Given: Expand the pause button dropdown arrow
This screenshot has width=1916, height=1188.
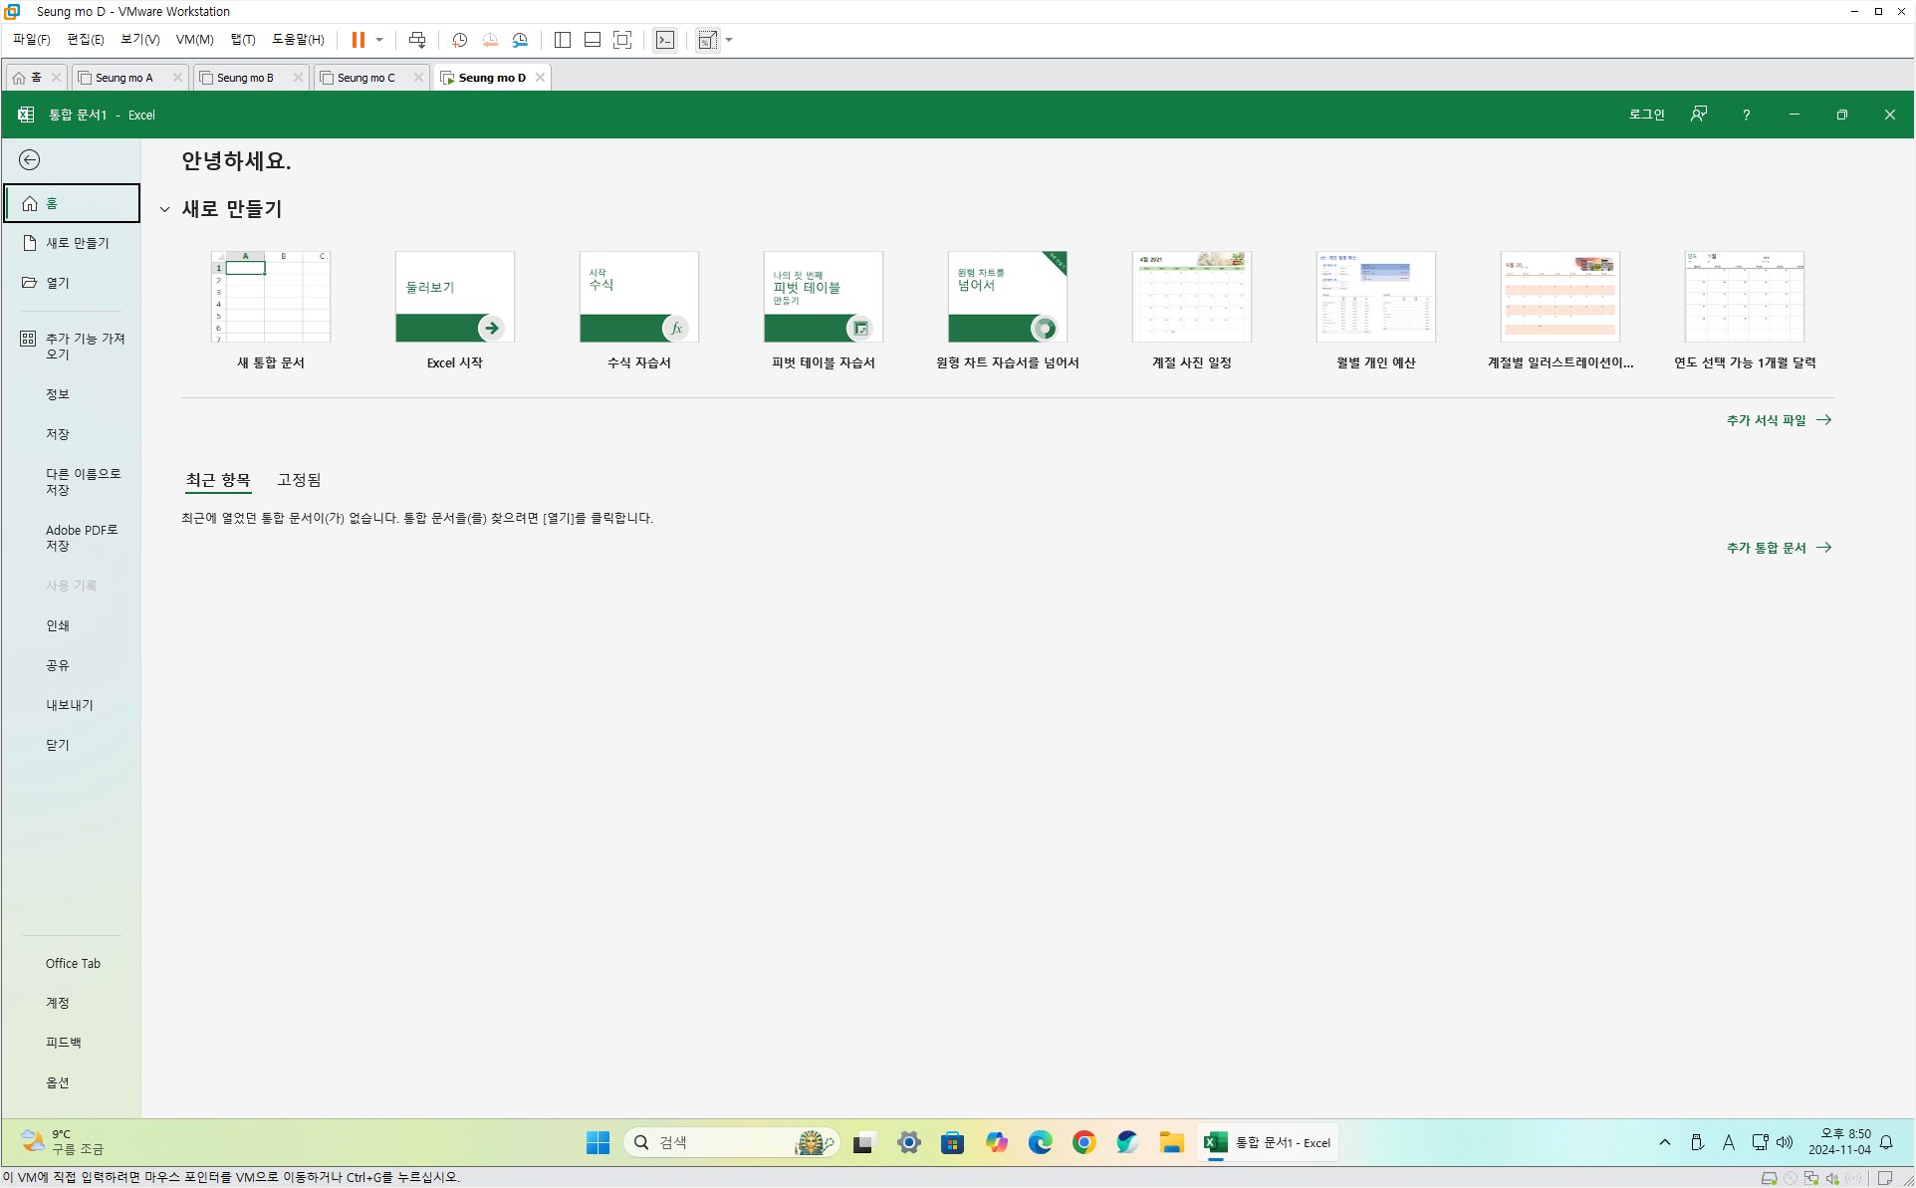Looking at the screenshot, I should 379,40.
